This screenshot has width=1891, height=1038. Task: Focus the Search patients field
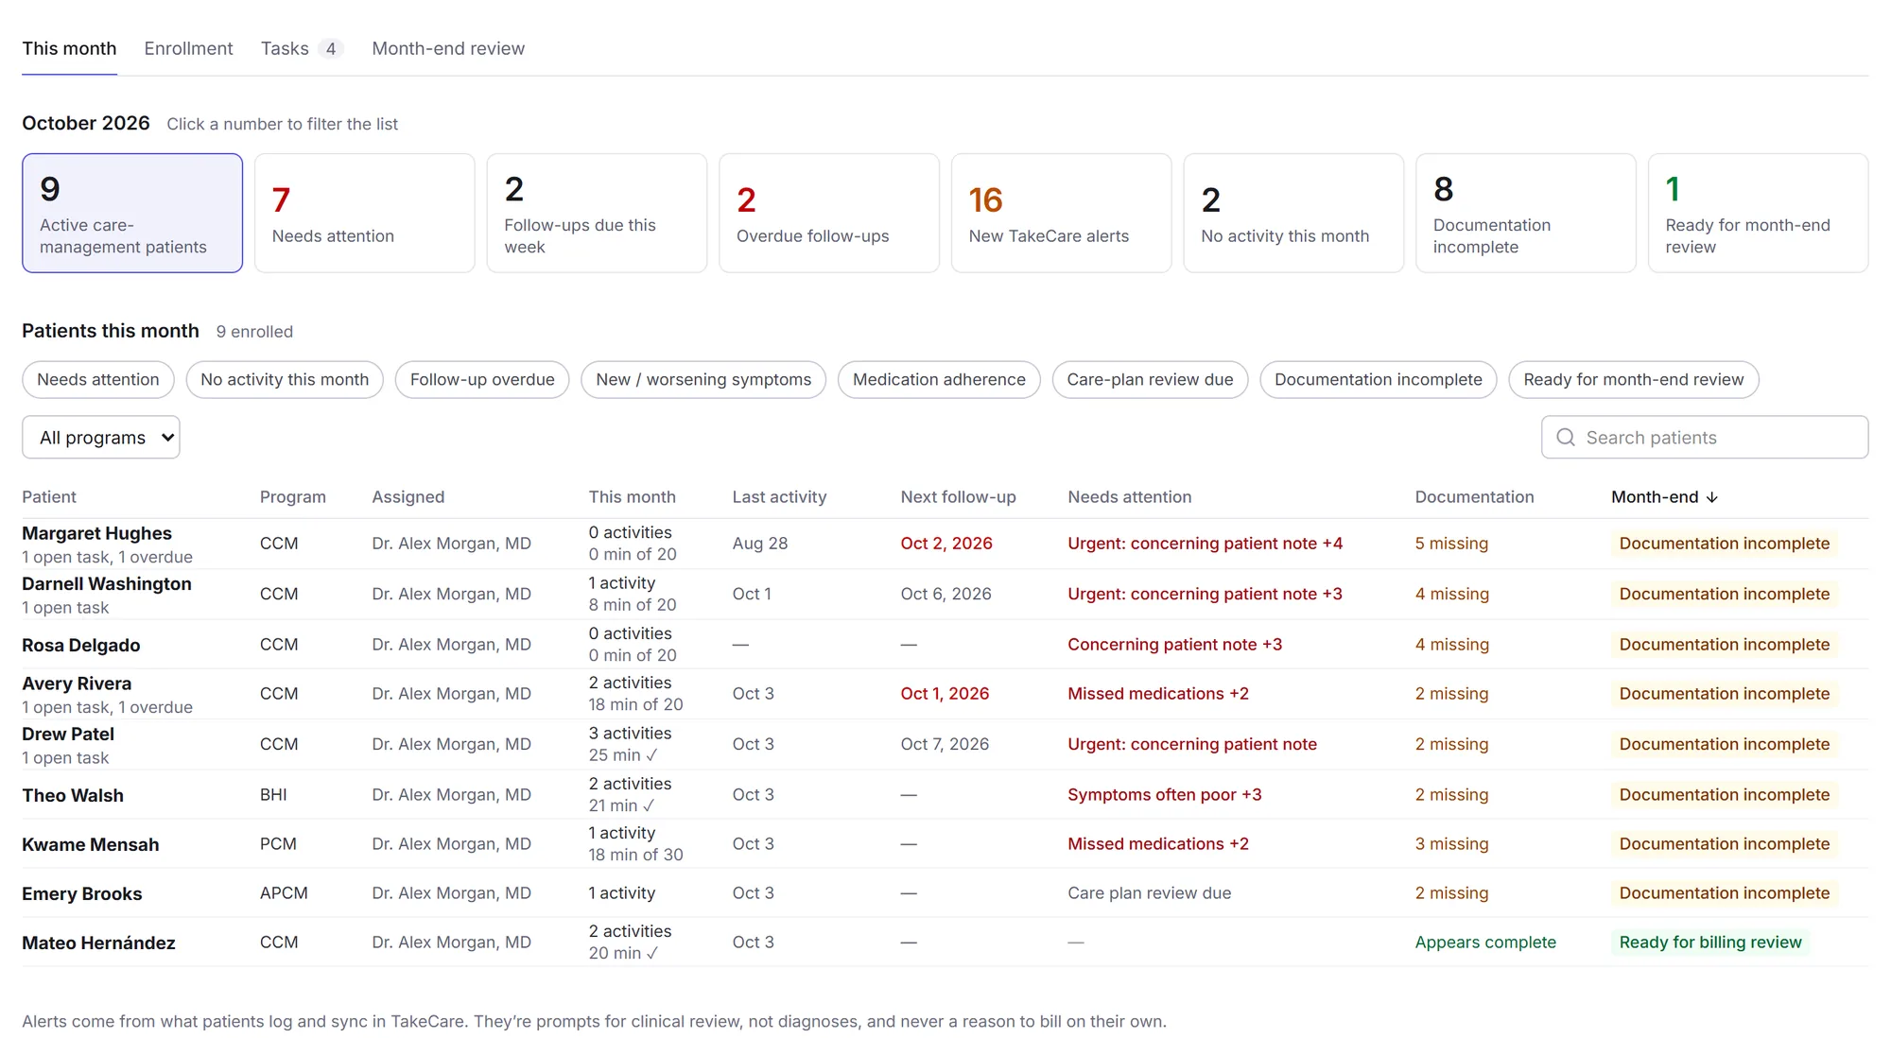coord(1705,438)
